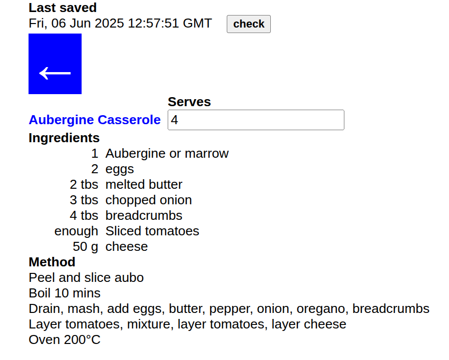Screen dimensions: 449x360
Task: Select the melted butter ingredient
Action: pos(144,184)
